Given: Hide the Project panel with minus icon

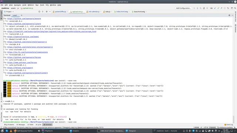Looking at the screenshot, I should [x=50, y=11].
